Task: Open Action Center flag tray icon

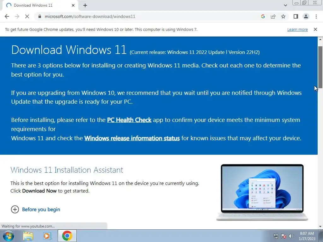Action: click(284, 236)
